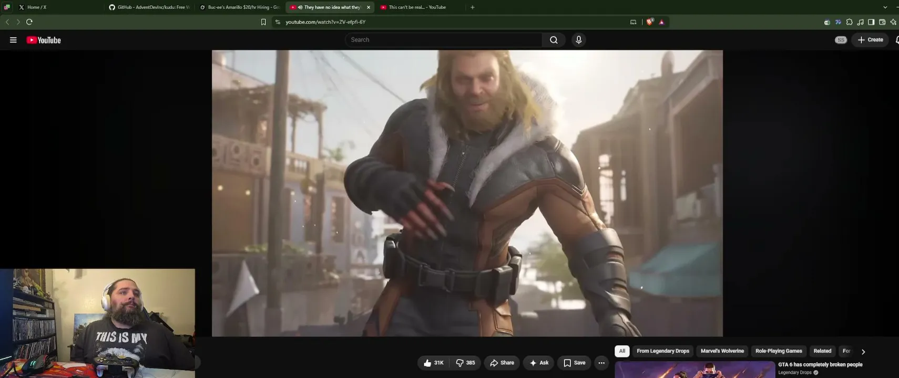
Task: Click the YouTube search magnifier button
Action: tap(554, 40)
